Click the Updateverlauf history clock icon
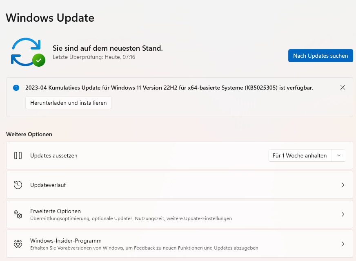Viewport: 356px width, 261px height. click(x=18, y=185)
